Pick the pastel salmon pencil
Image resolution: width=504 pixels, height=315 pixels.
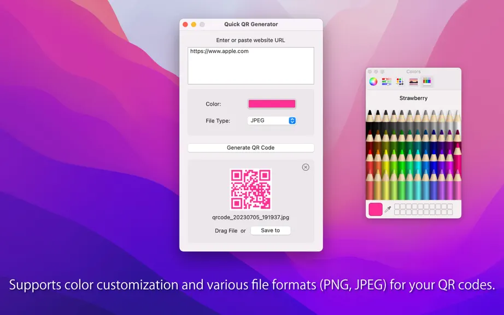point(370,185)
